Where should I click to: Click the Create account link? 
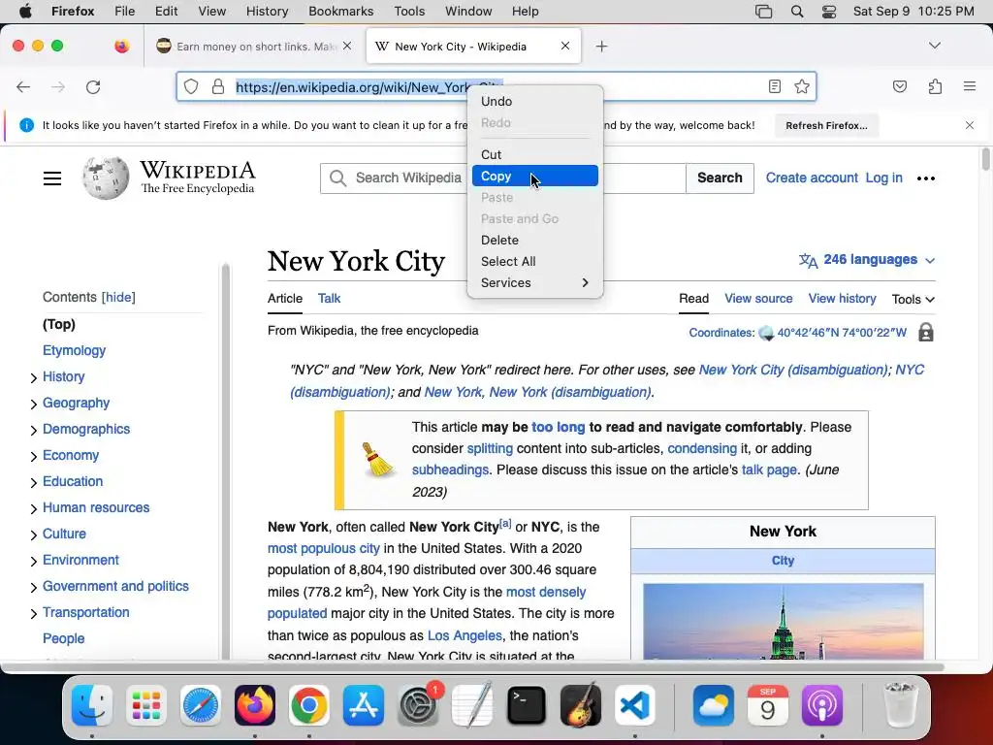point(812,178)
